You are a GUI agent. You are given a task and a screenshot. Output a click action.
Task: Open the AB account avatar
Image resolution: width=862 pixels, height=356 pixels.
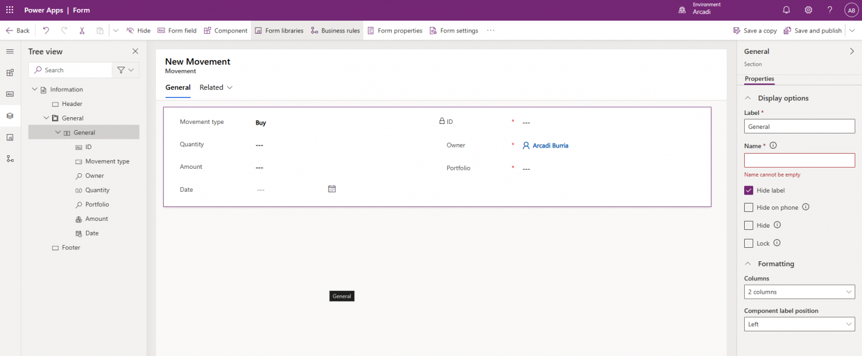[851, 10]
